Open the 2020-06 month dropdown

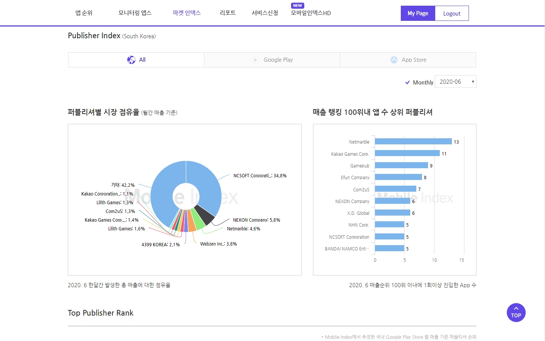456,81
